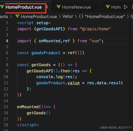The width and height of the screenshot is (133, 131).
Task: Click 'getGoodsAPI()' call on line 9
Action: pos(42,71)
